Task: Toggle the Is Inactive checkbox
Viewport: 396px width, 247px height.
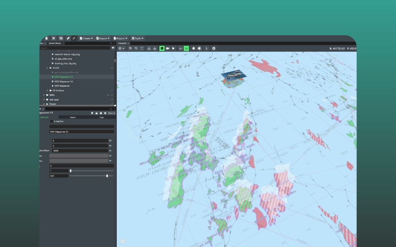Action: (51, 121)
